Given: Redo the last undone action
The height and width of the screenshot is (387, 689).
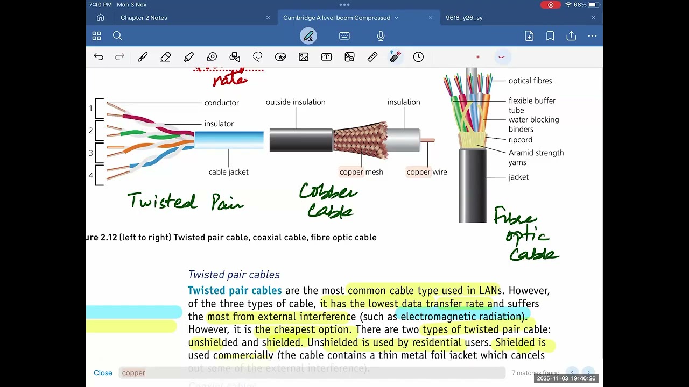Looking at the screenshot, I should pyautogui.click(x=119, y=57).
